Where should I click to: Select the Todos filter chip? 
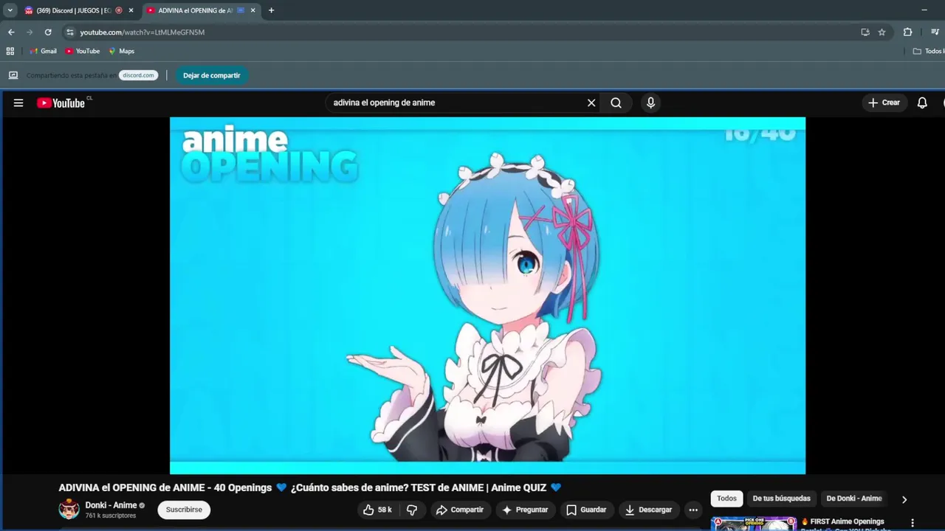(726, 499)
